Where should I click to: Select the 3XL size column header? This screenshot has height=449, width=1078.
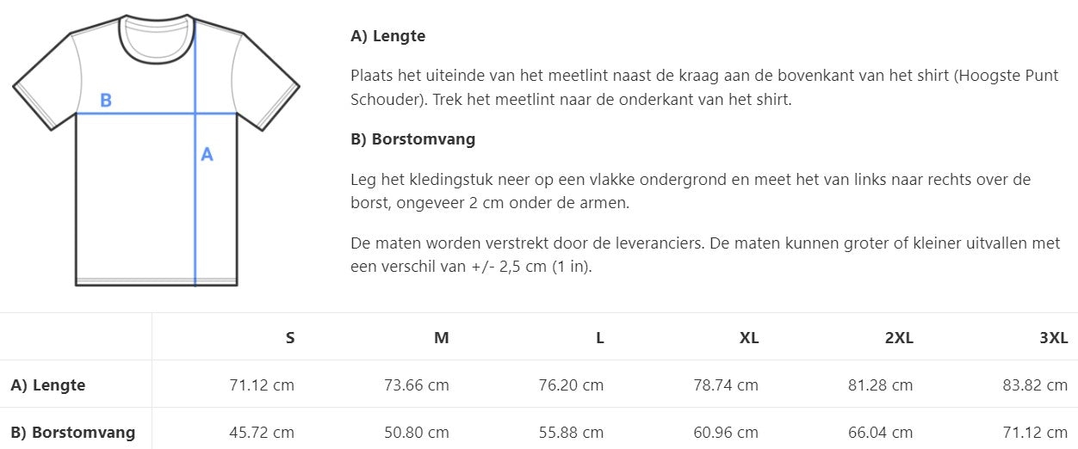(1053, 338)
